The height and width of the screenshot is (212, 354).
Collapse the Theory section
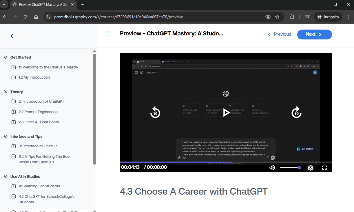point(6,92)
